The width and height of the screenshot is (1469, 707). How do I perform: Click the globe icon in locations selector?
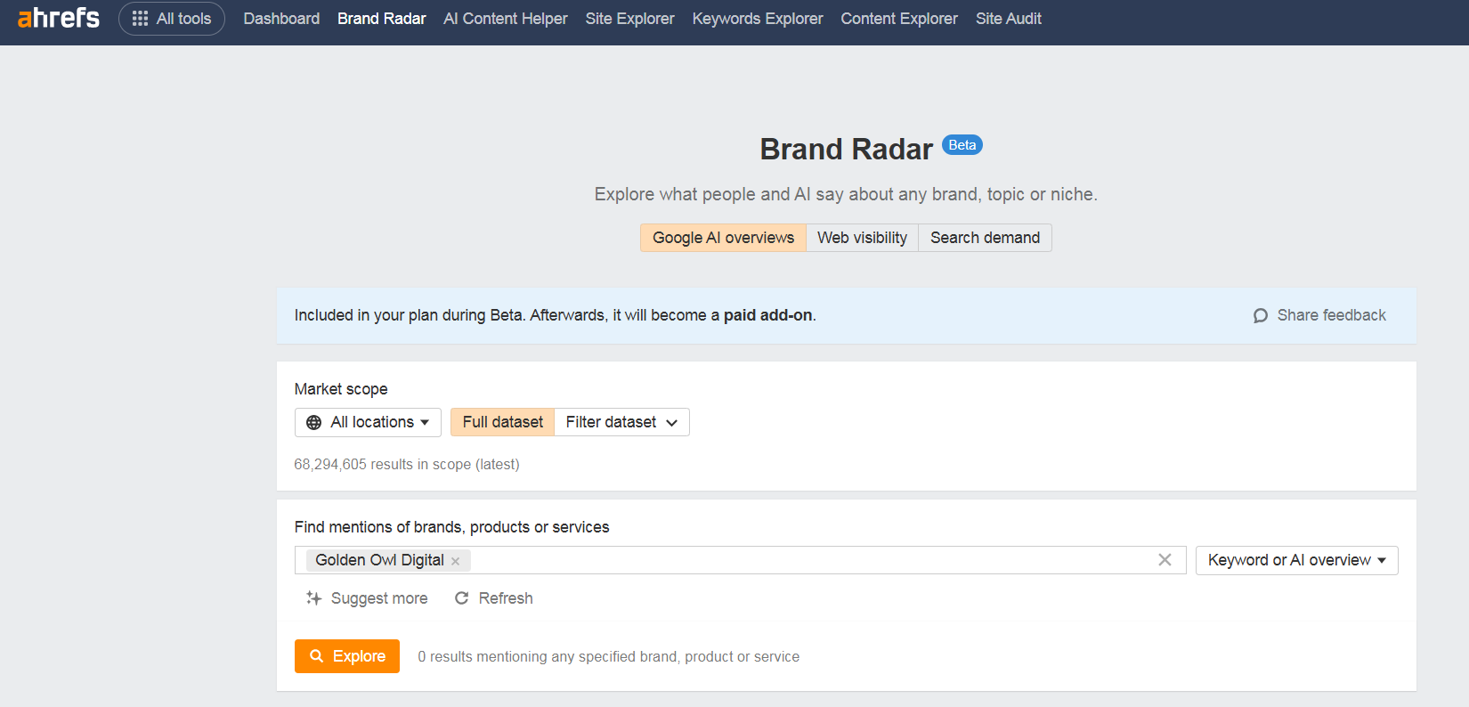click(313, 422)
